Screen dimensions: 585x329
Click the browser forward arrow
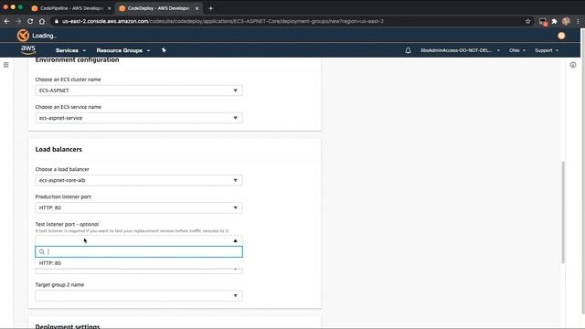pos(18,21)
